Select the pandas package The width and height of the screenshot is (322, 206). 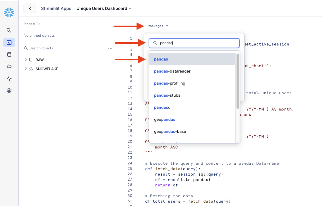point(192,59)
